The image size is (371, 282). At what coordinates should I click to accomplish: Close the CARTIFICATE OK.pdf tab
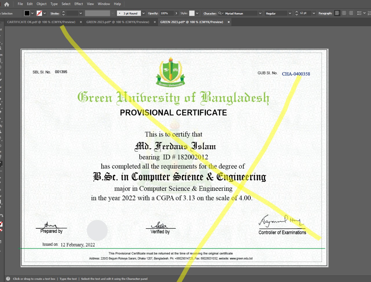click(x=81, y=22)
